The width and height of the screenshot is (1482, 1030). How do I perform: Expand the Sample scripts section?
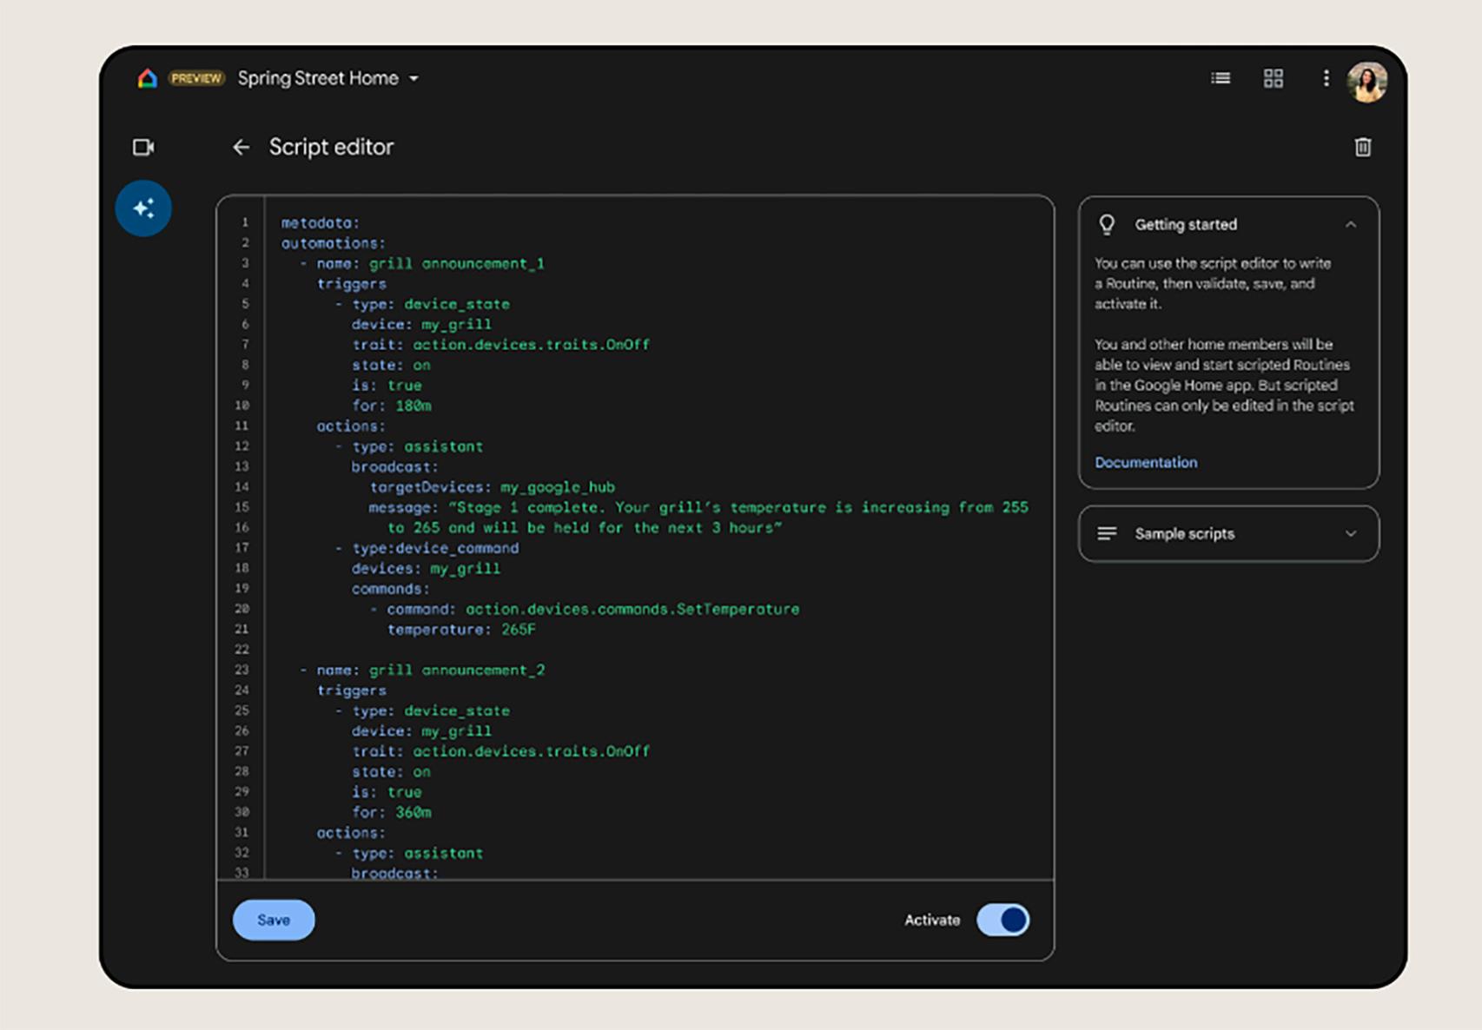pyautogui.click(x=1349, y=533)
